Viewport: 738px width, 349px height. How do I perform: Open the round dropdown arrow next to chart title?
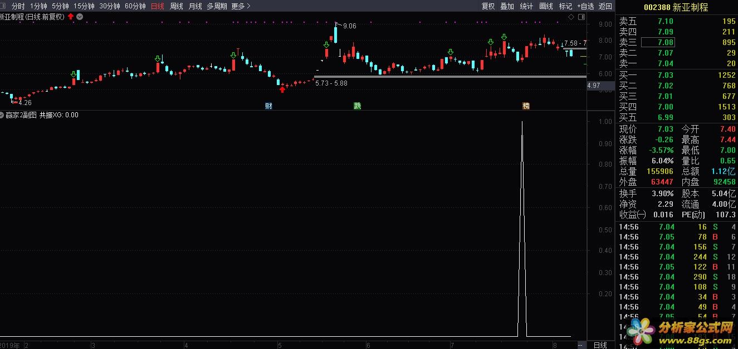(x=80, y=17)
